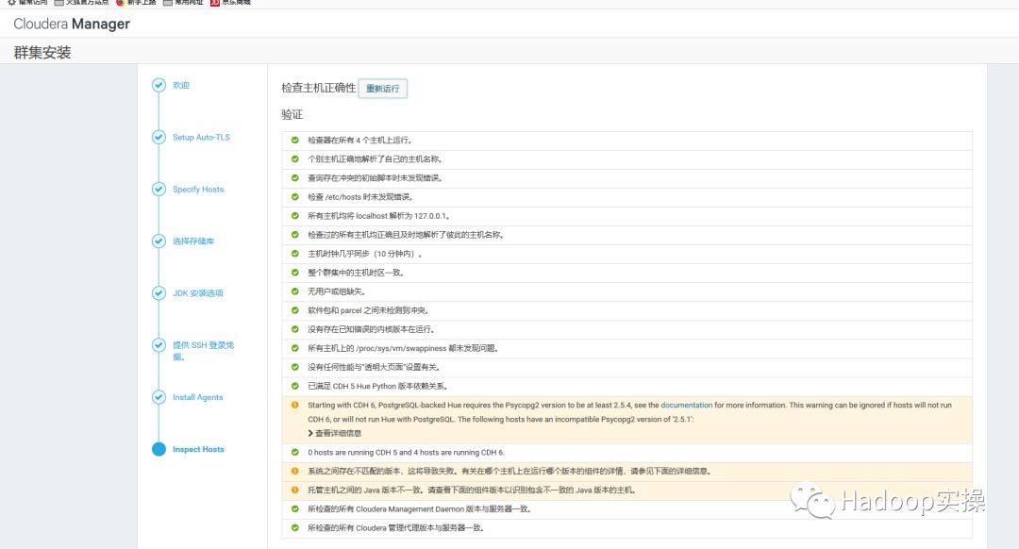Click green check icon for CDH 5 Hue Python row
1019x549 pixels.
pos(295,385)
